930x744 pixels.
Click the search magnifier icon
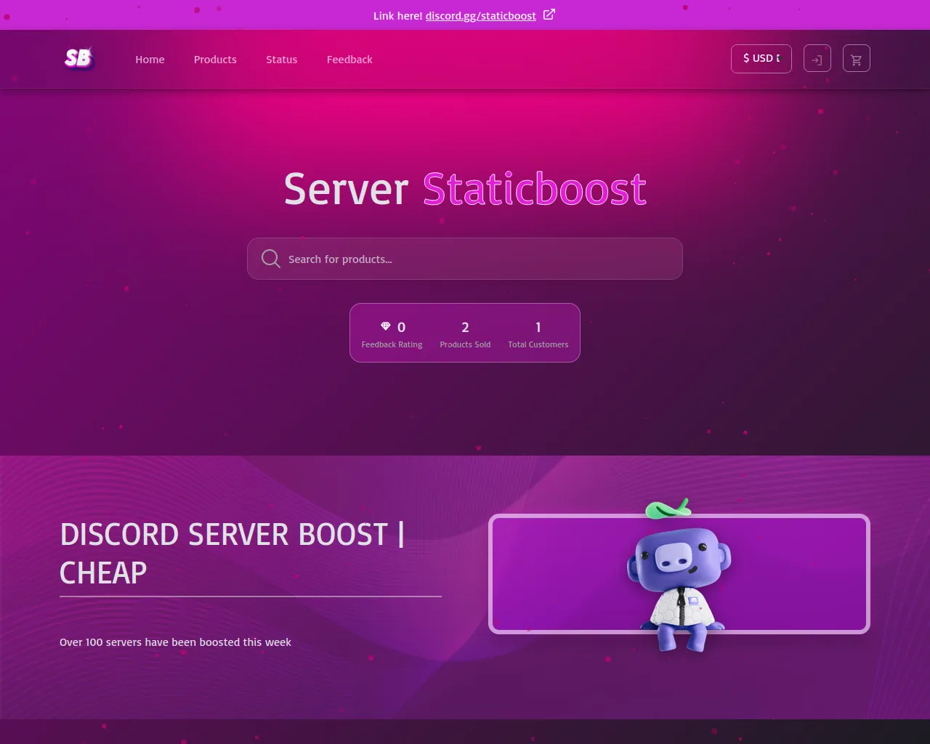click(x=270, y=259)
